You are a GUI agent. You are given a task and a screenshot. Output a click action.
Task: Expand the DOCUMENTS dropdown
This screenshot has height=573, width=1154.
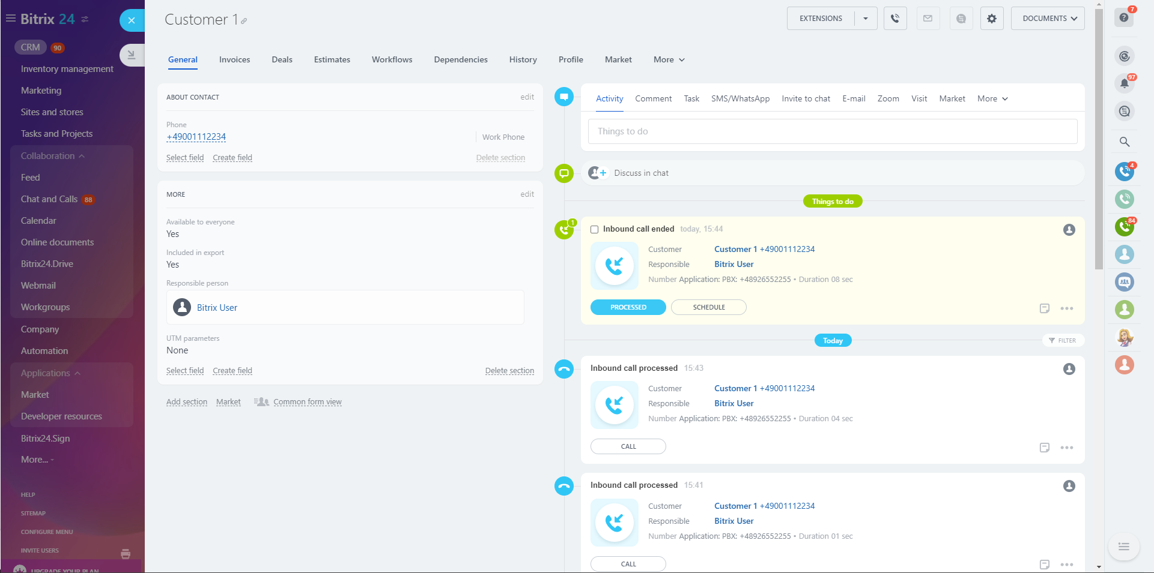click(1047, 19)
